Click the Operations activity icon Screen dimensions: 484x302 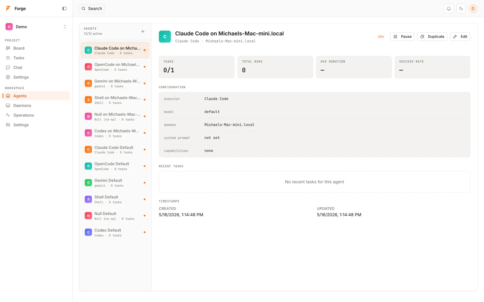(8, 115)
